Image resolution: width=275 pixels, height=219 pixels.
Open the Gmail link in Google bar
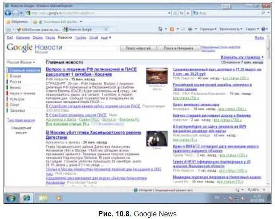coord(93,37)
